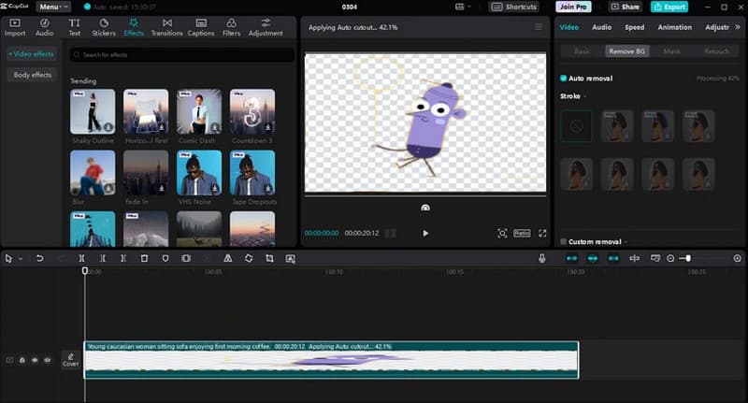748x403 pixels.
Task: Click the zoom-to-fit timeline circle icon
Action: 737,258
